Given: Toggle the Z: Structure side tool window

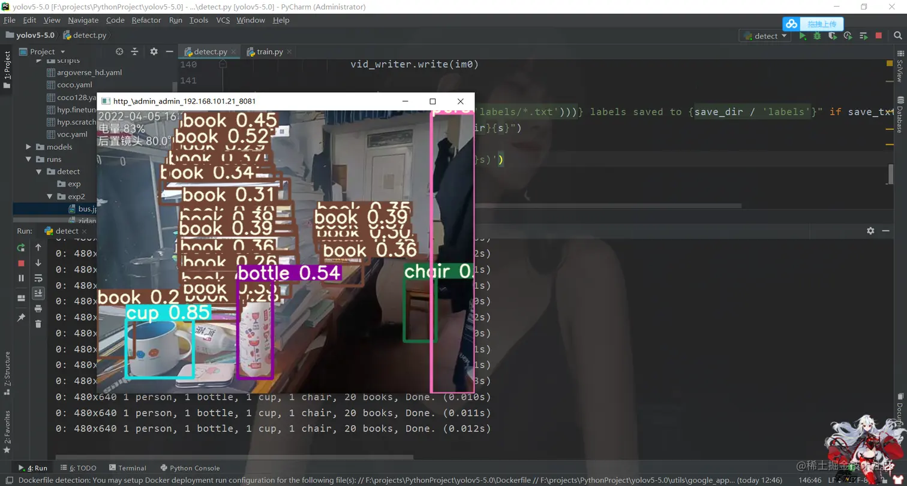Looking at the screenshot, I should pyautogui.click(x=7, y=373).
